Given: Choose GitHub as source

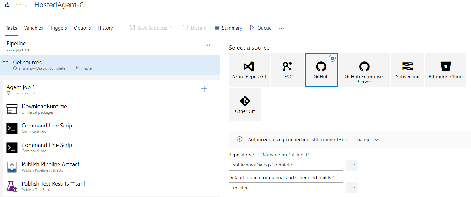Looking at the screenshot, I should click(321, 70).
